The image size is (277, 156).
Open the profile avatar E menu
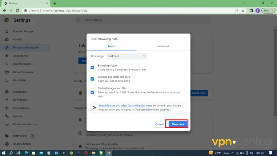click(x=258, y=10)
